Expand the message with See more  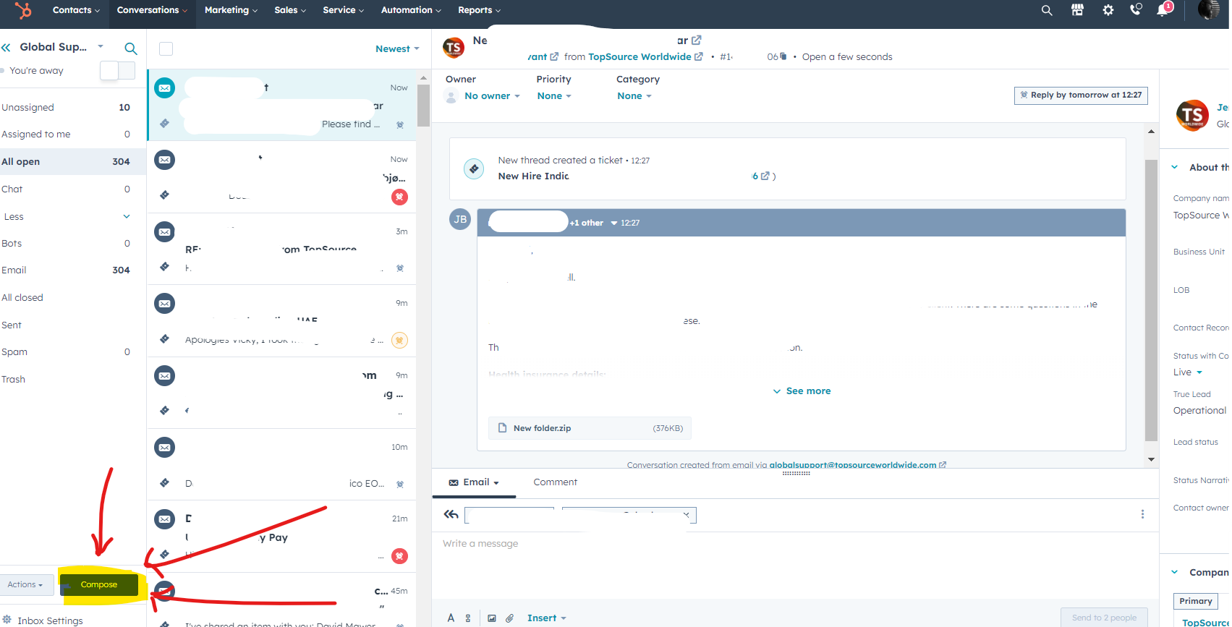coord(802,391)
